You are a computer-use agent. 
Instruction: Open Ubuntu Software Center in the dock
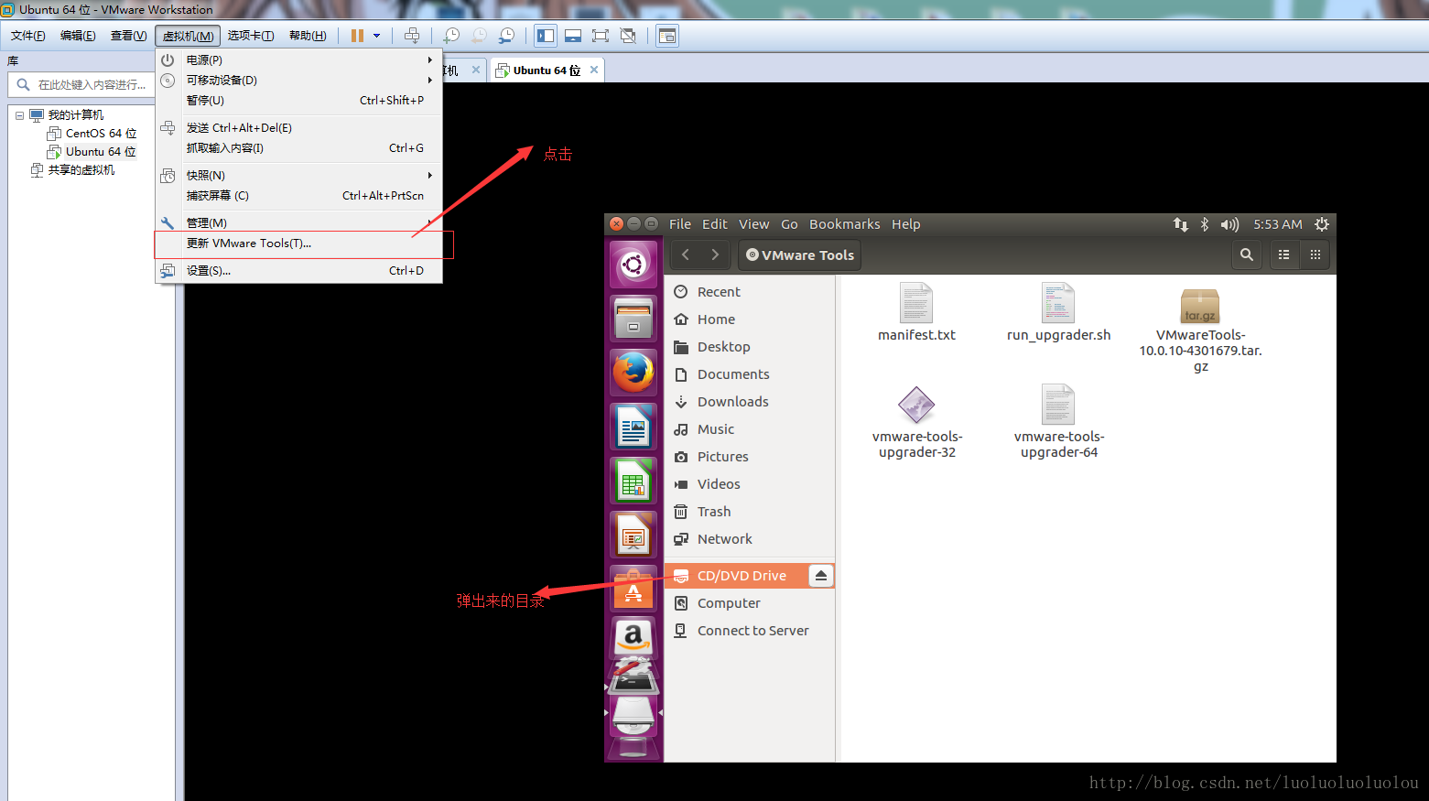pyautogui.click(x=633, y=588)
